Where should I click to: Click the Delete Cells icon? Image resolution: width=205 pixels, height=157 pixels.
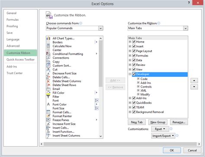(x=48, y=77)
